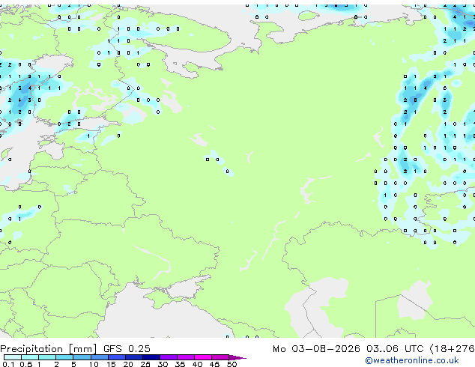The width and height of the screenshot is (475, 367).
Task: Select the 10 mm legend color swatch
Action: pos(99,357)
